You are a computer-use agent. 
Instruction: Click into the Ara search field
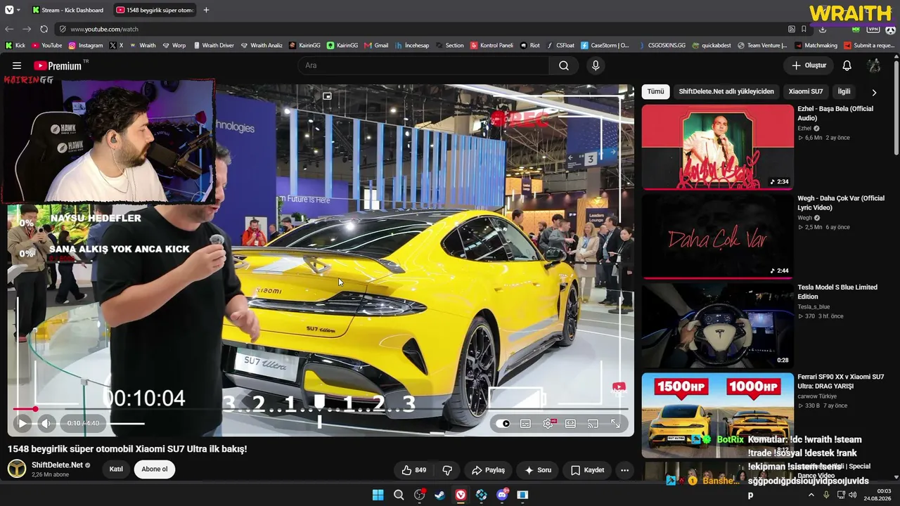pos(423,65)
